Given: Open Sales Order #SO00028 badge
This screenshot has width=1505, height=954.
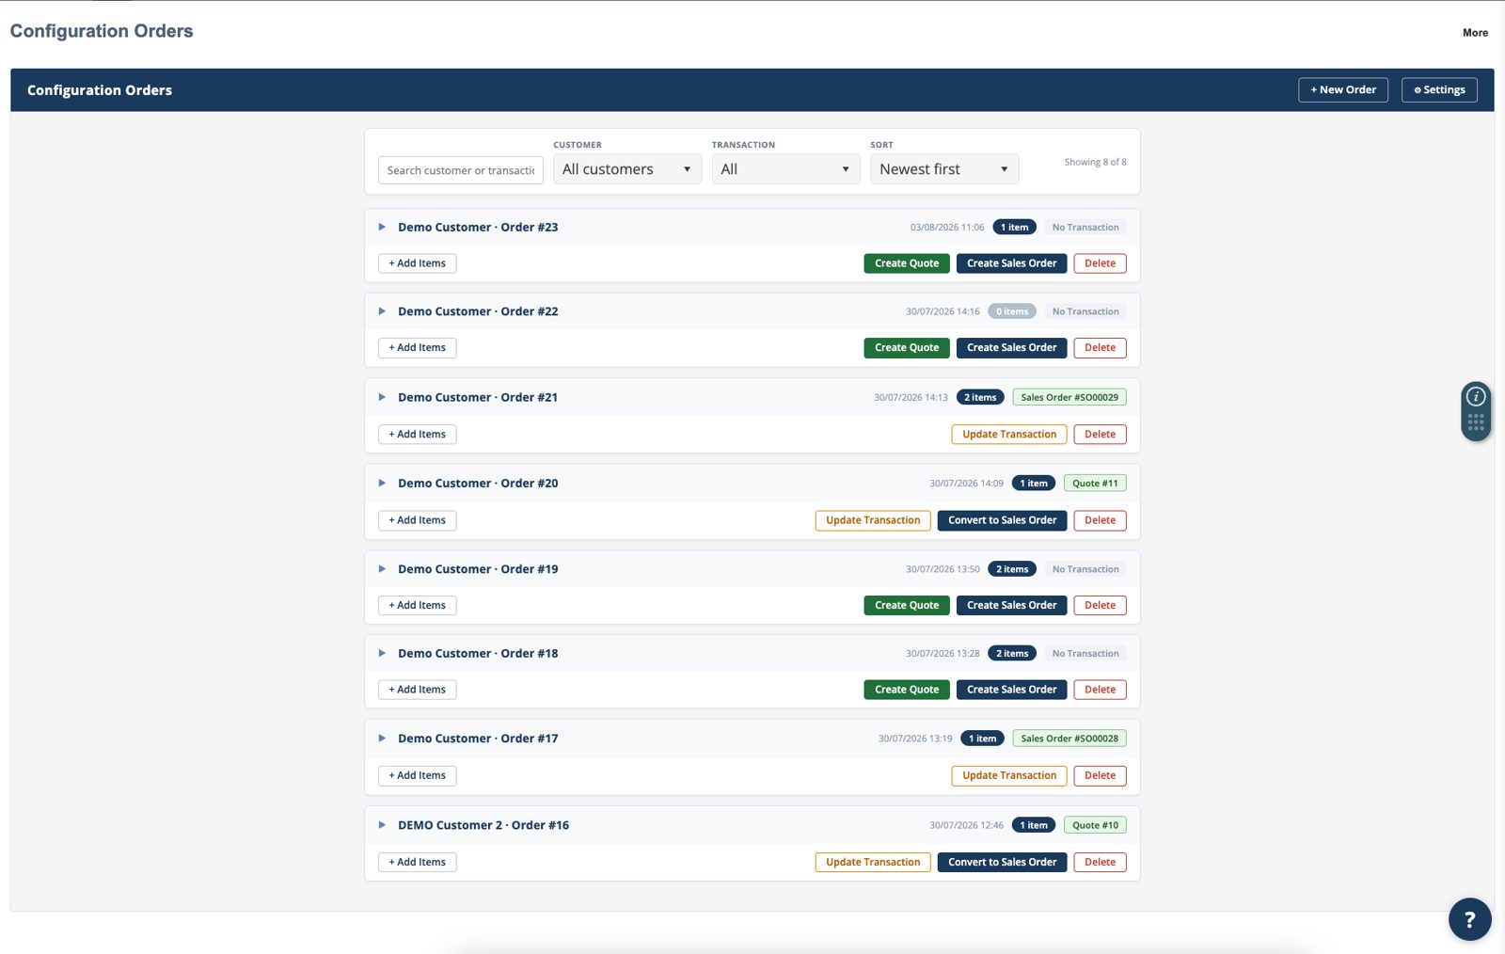Looking at the screenshot, I should click(x=1069, y=739).
